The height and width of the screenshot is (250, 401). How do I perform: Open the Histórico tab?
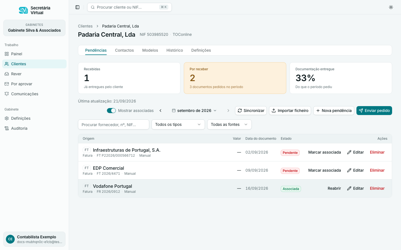click(x=175, y=50)
